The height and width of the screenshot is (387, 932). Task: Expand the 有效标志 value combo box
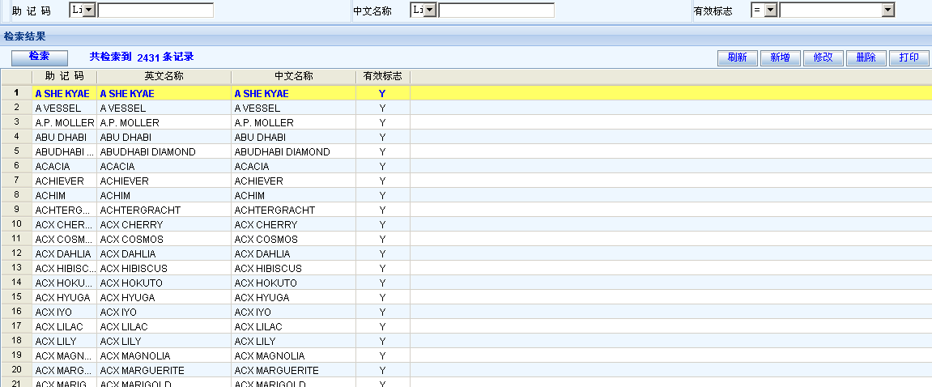click(888, 11)
